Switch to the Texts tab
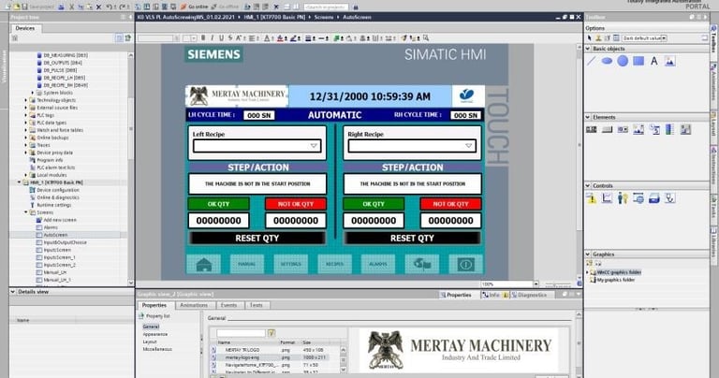719x378 pixels. [256, 305]
